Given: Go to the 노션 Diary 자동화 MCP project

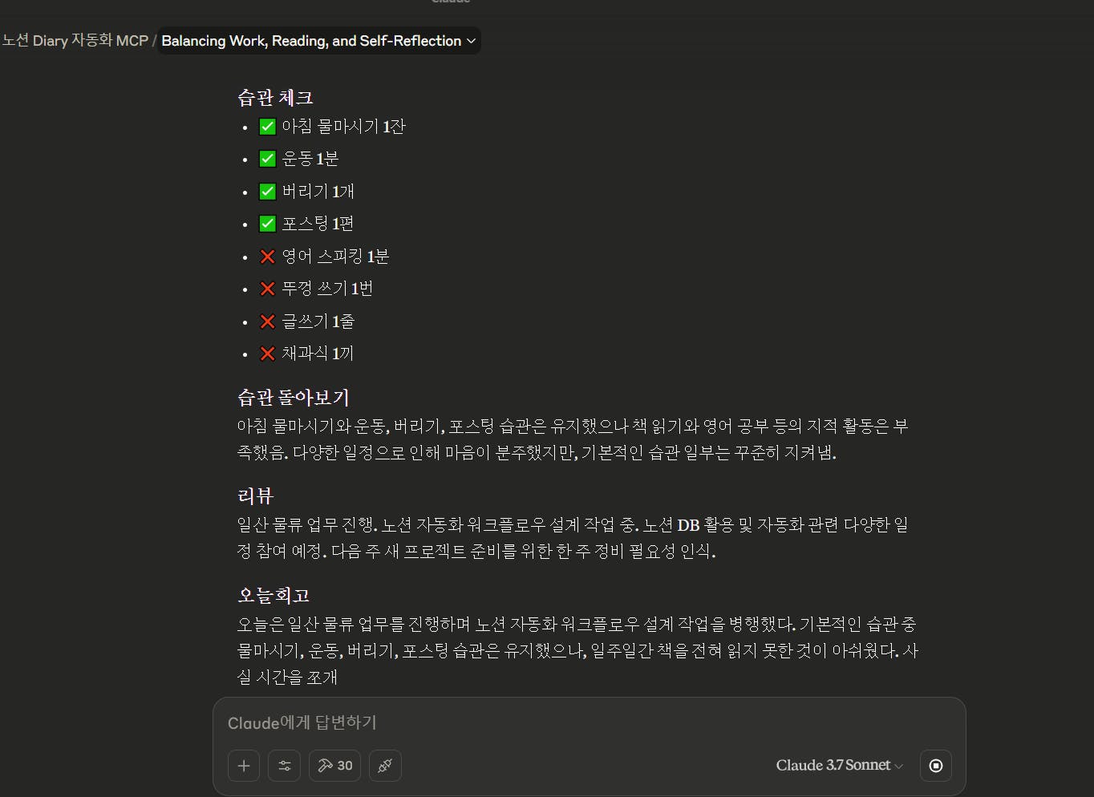Looking at the screenshot, I should point(75,41).
